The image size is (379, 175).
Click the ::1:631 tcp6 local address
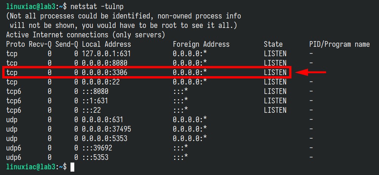(95, 101)
